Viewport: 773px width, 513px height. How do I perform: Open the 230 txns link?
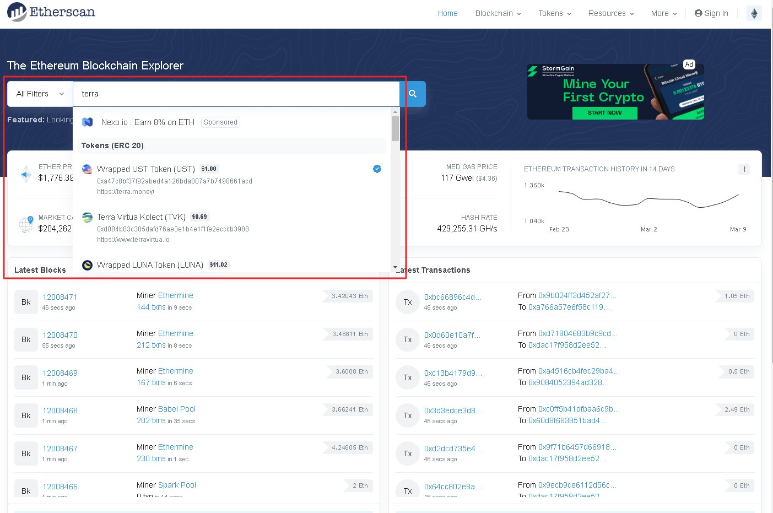(x=151, y=458)
